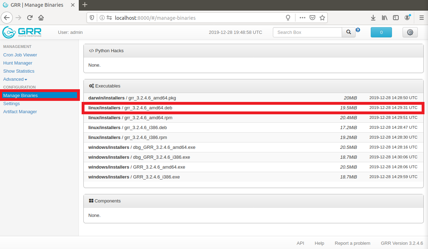
Task: Download grr_3.2.4.6_amd64.deb installer
Action: pos(148,108)
